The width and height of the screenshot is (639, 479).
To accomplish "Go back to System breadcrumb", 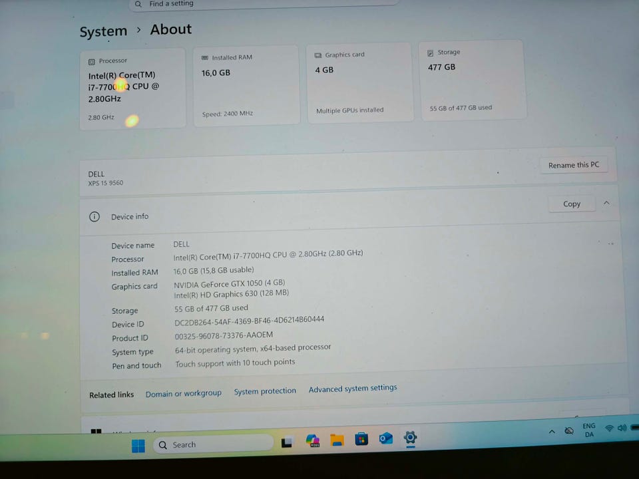I will click(103, 31).
